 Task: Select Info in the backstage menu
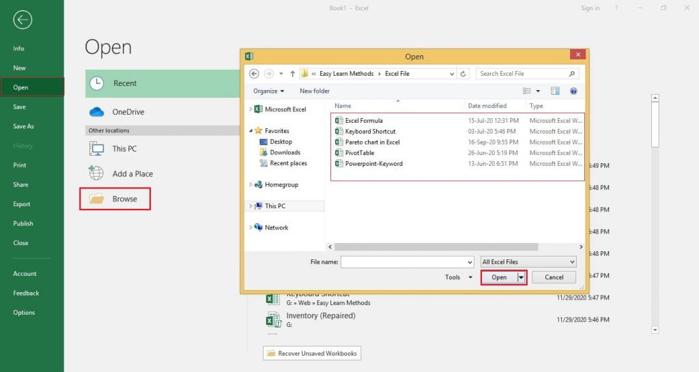[18, 48]
